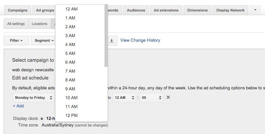Pick 12 PM in the hour list
The width and height of the screenshot is (265, 134).
[71, 115]
